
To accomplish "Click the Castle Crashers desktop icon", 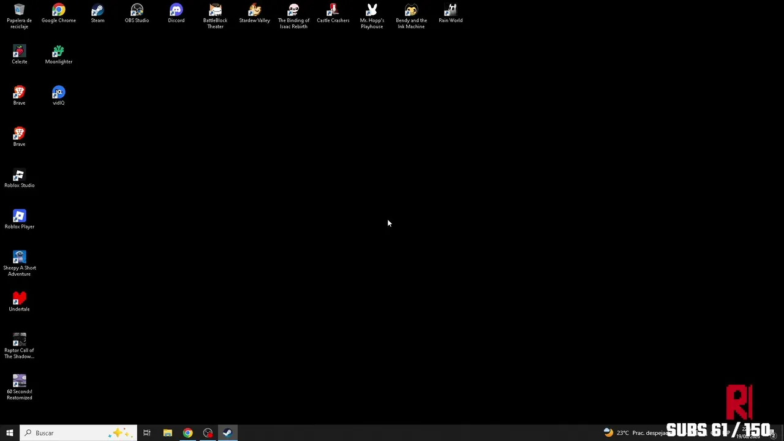I will [333, 13].
